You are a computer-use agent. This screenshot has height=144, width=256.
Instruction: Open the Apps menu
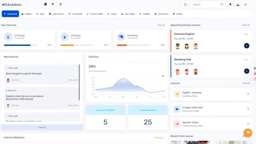click(40, 14)
